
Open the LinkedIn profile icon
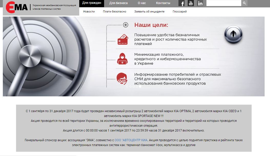coord(200,3)
